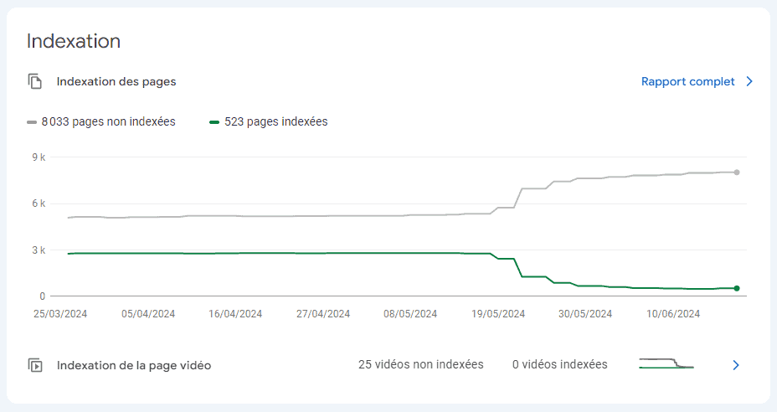
Task: Click the 25 vidéos non indexées text
Action: click(420, 364)
